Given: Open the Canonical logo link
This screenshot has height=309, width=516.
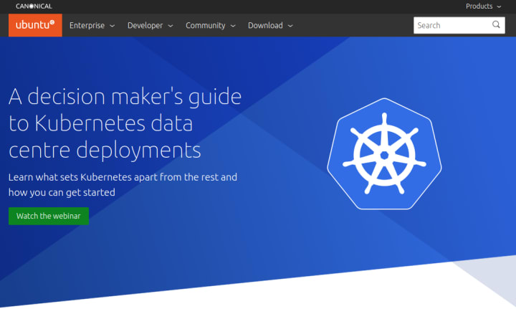Looking at the screenshot, I should pyautogui.click(x=34, y=6).
